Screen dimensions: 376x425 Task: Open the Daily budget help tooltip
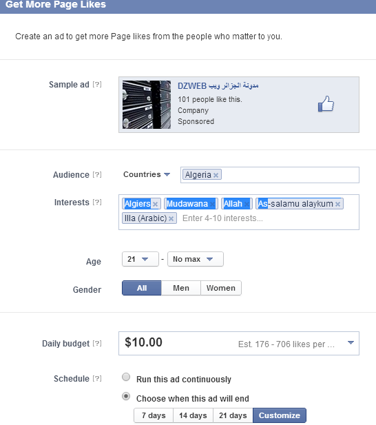click(x=97, y=344)
